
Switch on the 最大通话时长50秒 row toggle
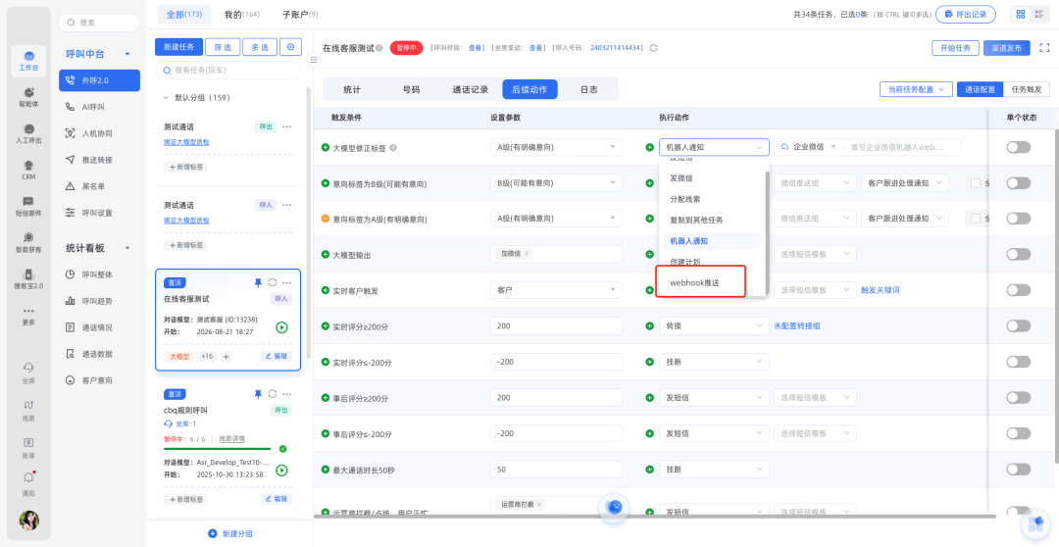[x=1018, y=470]
